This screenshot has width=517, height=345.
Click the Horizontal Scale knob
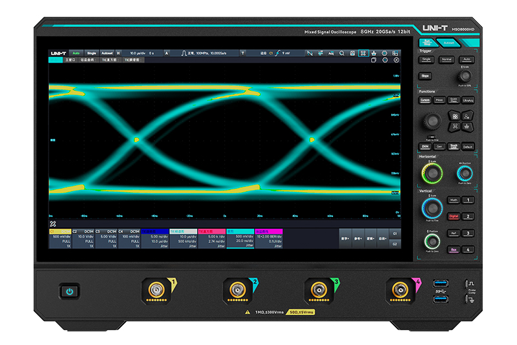pos(431,172)
